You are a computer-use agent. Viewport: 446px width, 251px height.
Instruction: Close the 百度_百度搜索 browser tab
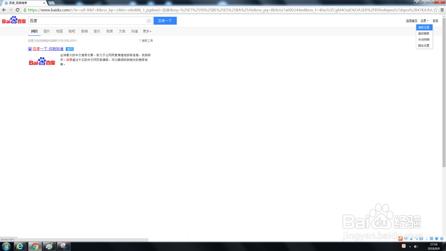coord(44,3)
